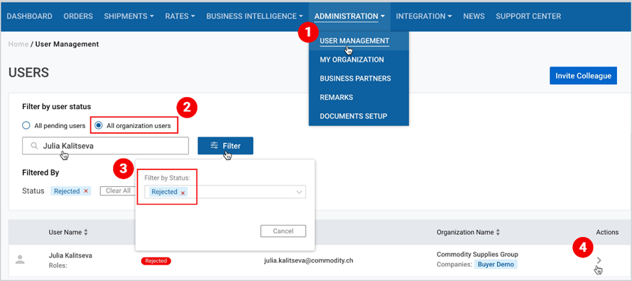Select All organization users radio button
Viewport: 632px width, 281px height.
(98, 126)
